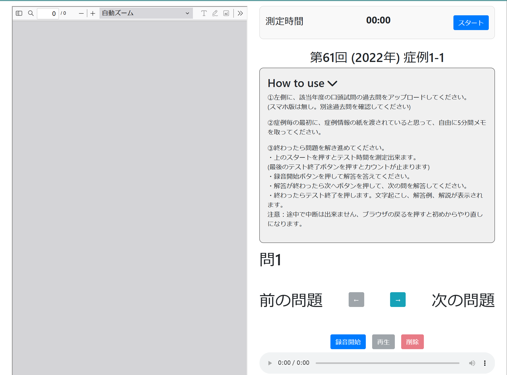The width and height of the screenshot is (507, 375).
Task: Open the 自動ズーム zoom level dropdown
Action: (146, 13)
